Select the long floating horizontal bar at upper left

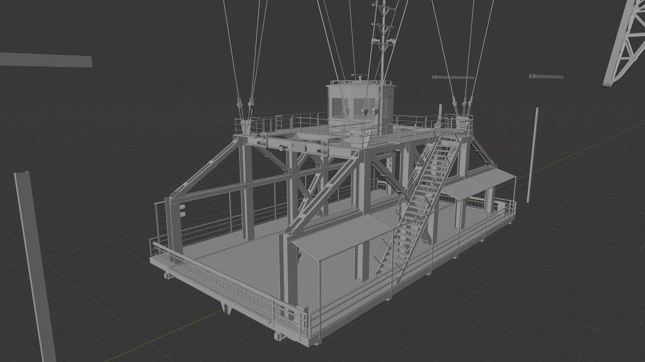click(x=46, y=60)
